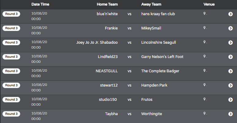Select the Venue column header
This screenshot has height=123, width=237.
pyautogui.click(x=209, y=4)
